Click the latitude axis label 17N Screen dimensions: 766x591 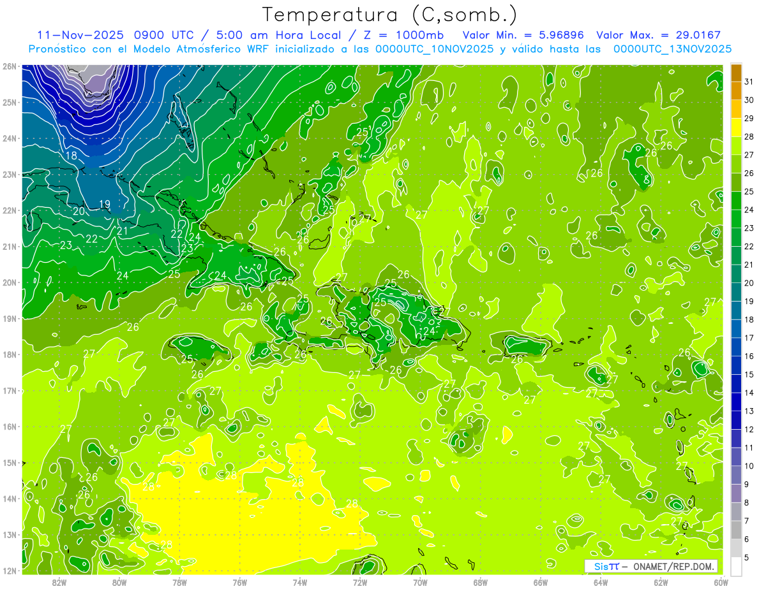(x=9, y=390)
